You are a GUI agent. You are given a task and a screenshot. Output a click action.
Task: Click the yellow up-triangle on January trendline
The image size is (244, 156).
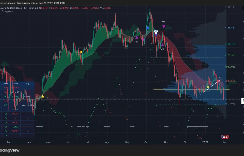coord(208,87)
